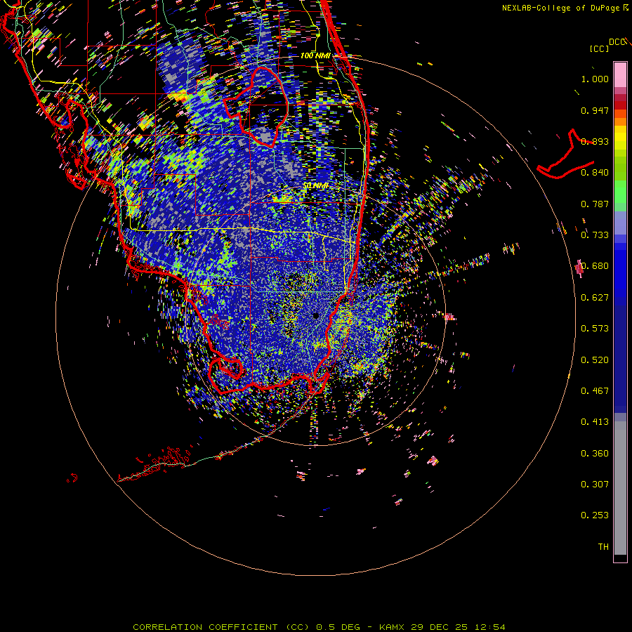Select the 0.253 scale value

click(x=595, y=515)
